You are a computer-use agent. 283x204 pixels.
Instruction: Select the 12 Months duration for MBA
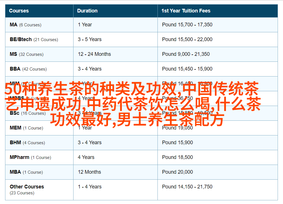[89, 172]
